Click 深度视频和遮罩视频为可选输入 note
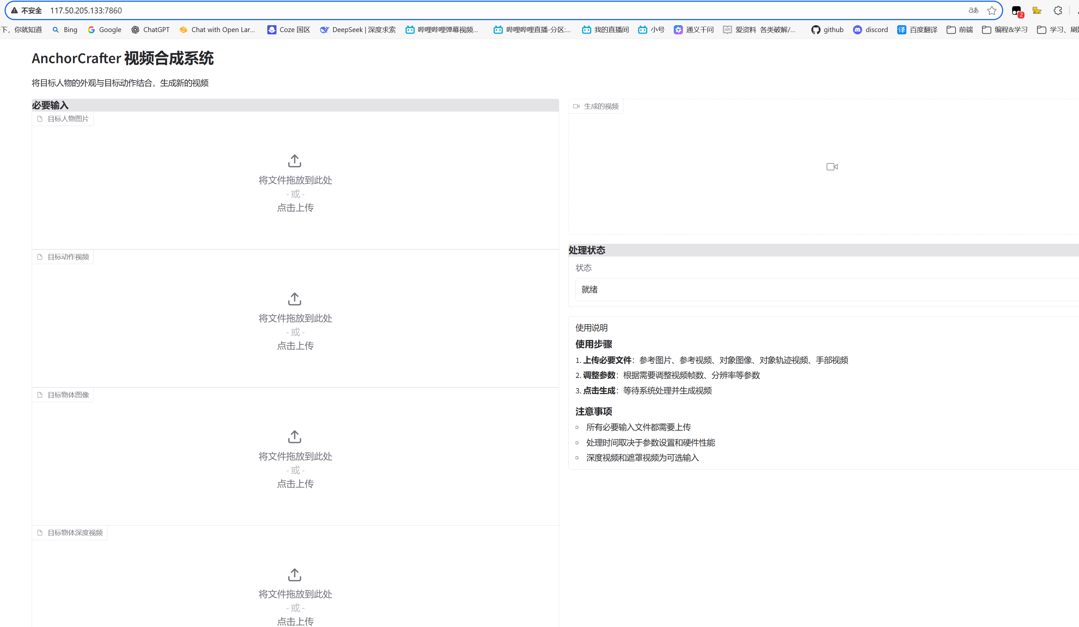The width and height of the screenshot is (1079, 627). pyautogui.click(x=642, y=457)
